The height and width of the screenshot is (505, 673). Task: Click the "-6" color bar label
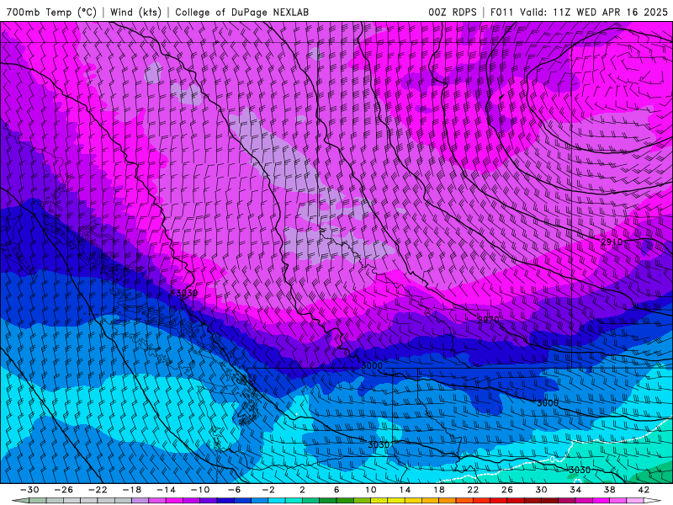click(x=235, y=490)
